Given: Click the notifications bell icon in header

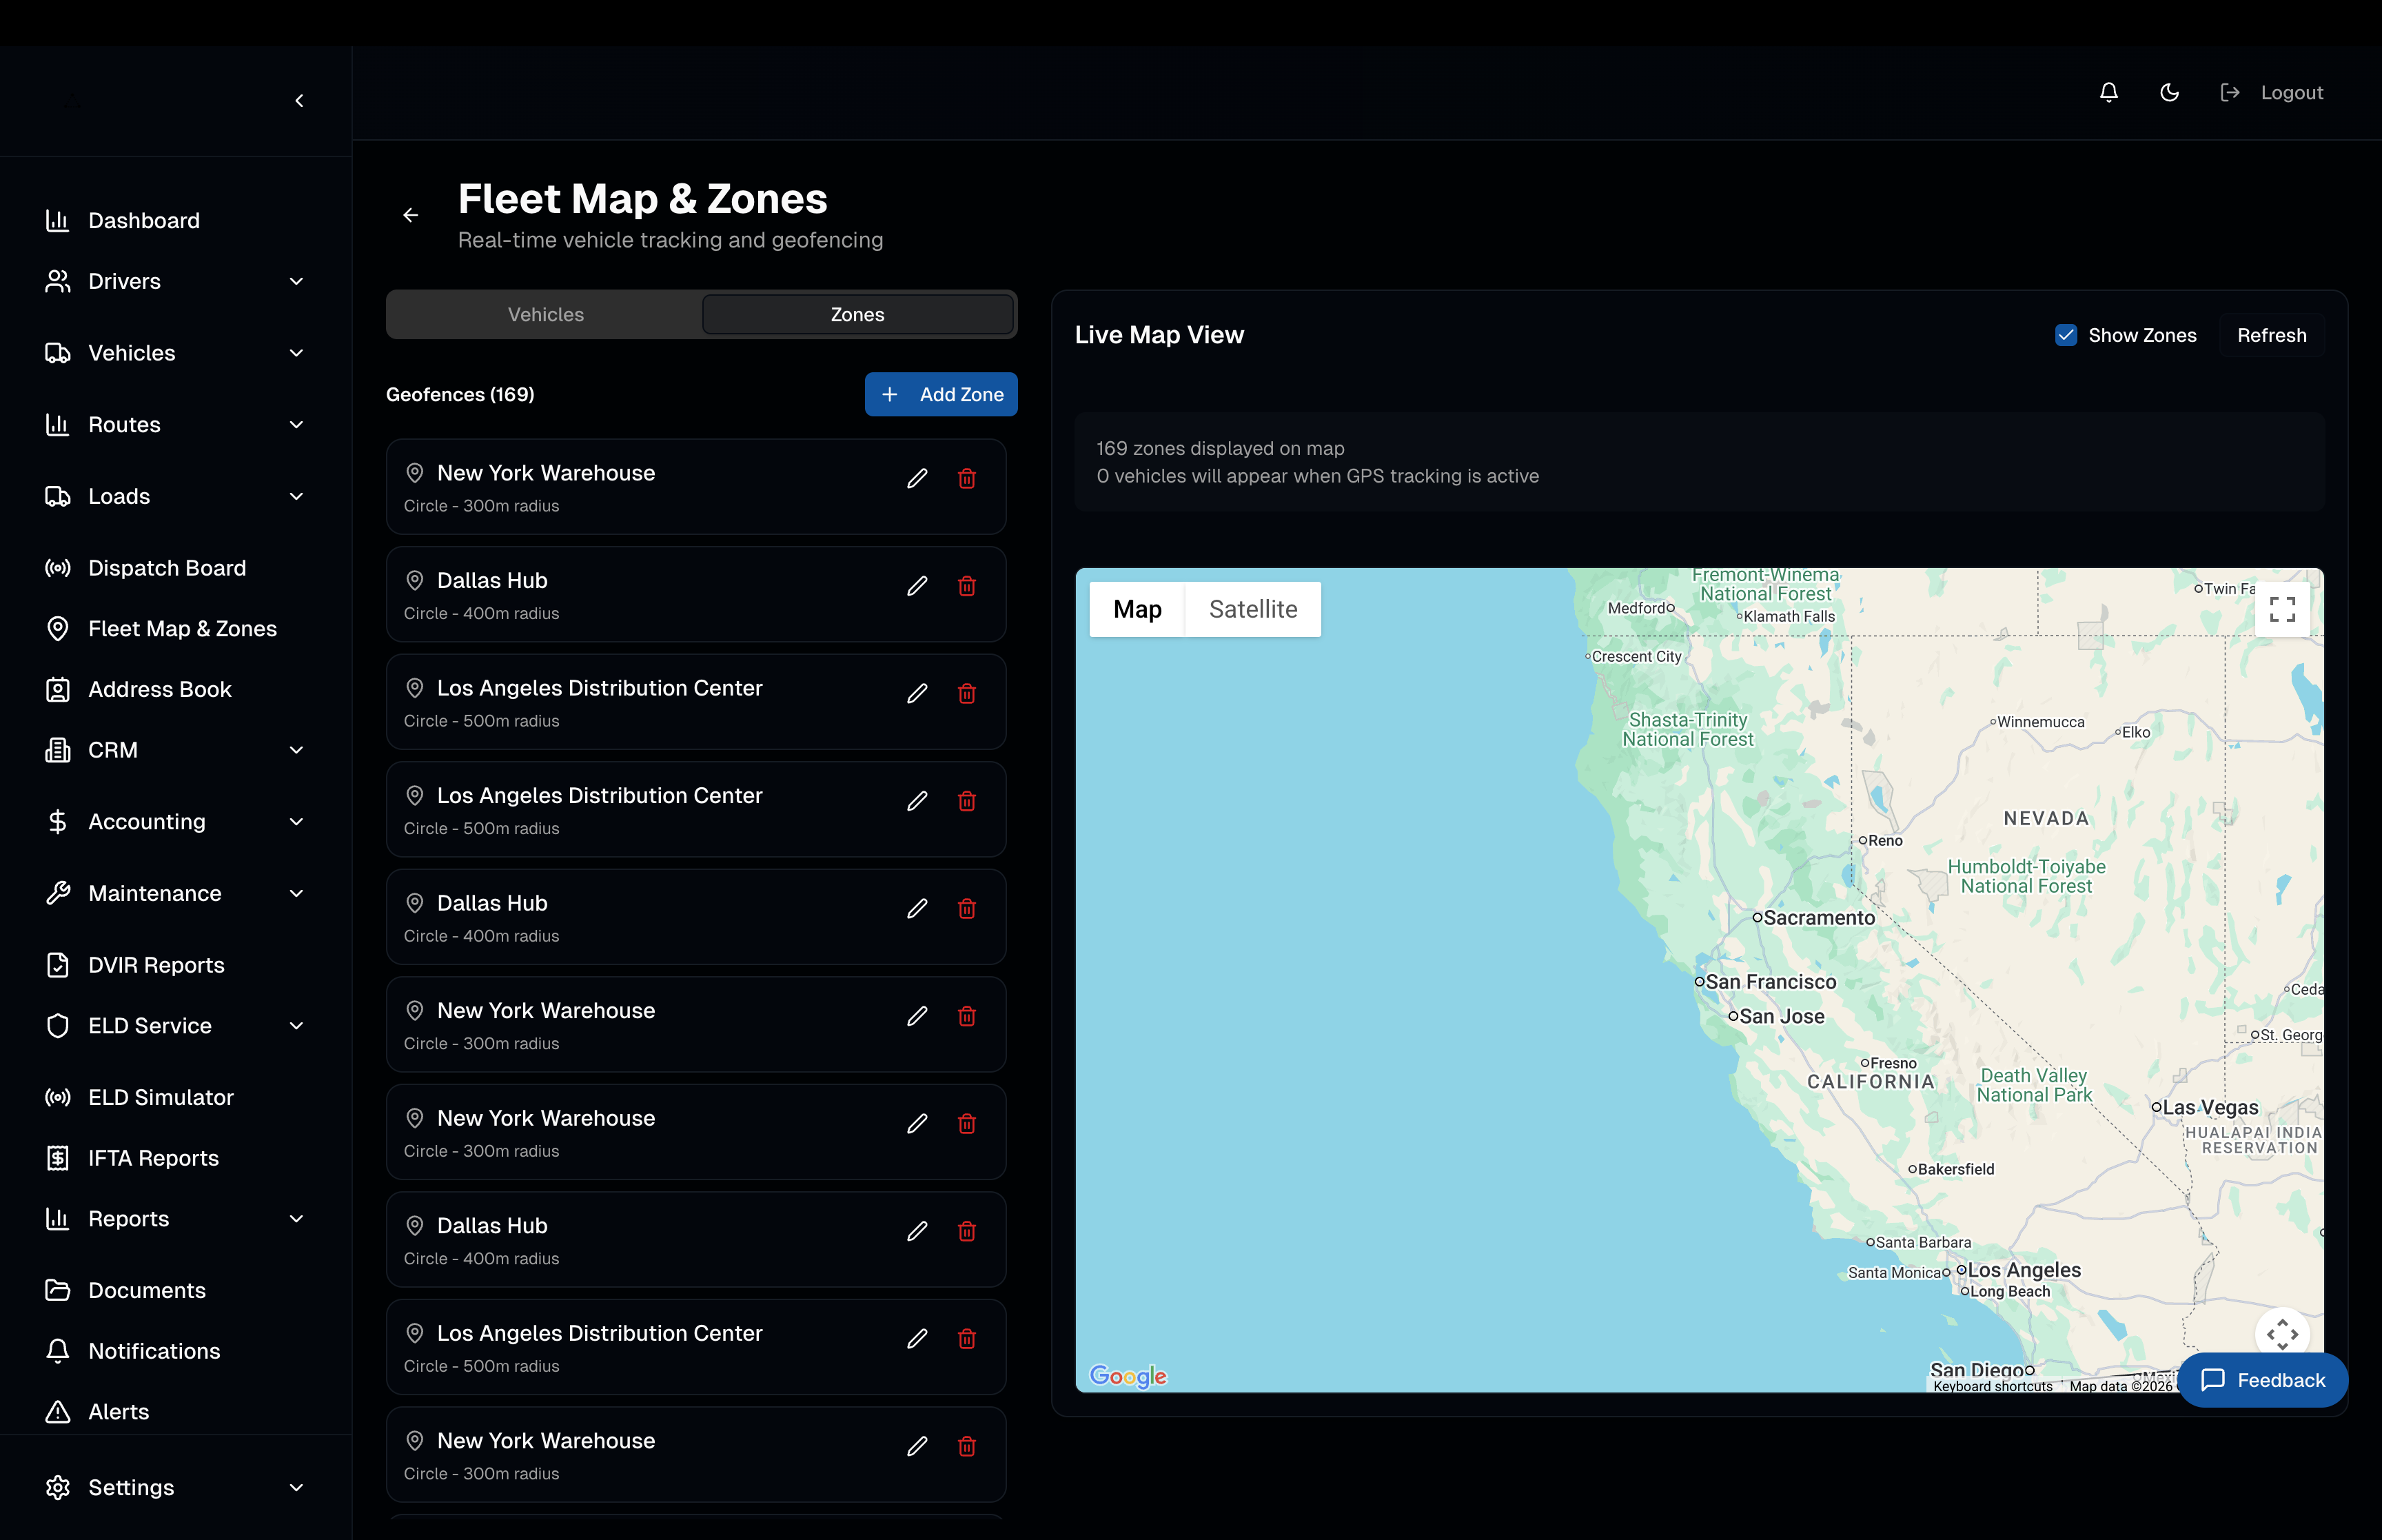Looking at the screenshot, I should [x=2108, y=92].
